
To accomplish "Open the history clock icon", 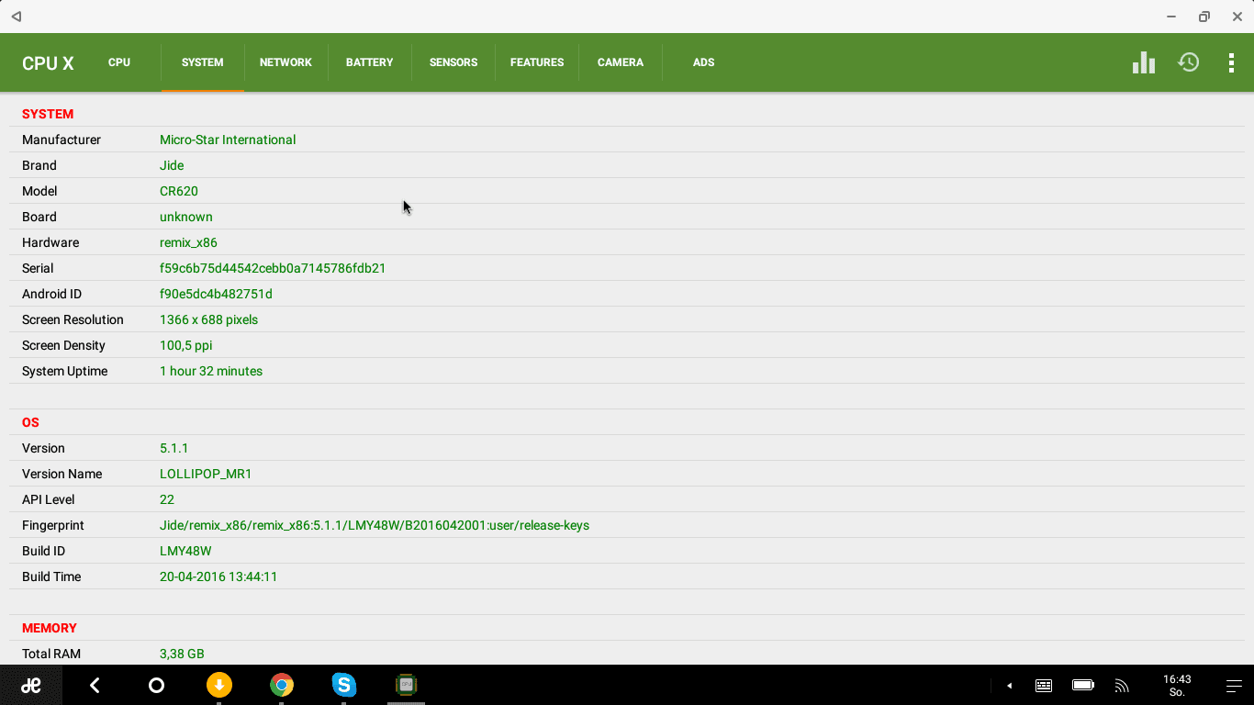I will pos(1189,62).
